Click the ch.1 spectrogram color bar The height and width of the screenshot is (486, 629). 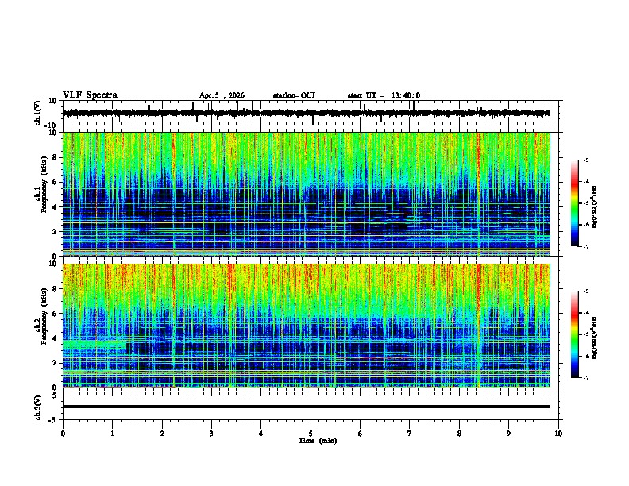(574, 203)
